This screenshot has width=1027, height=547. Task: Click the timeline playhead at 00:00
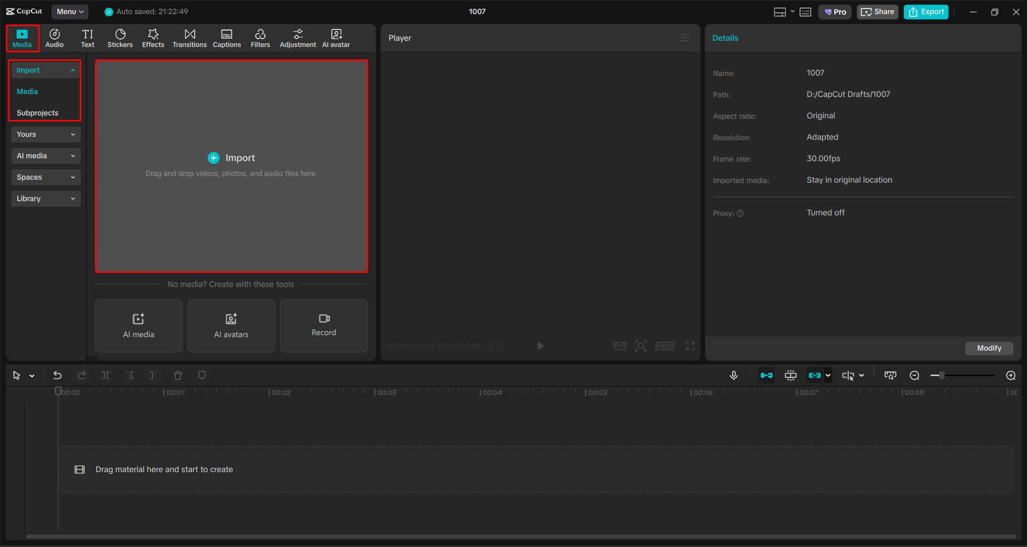coord(58,391)
